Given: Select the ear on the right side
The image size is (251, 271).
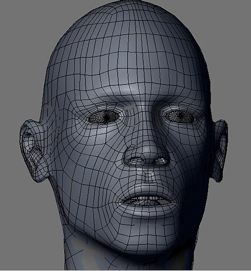Looking at the screenshot, I should (219, 151).
